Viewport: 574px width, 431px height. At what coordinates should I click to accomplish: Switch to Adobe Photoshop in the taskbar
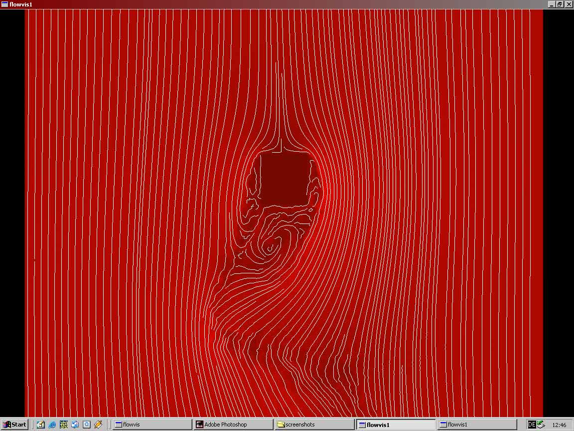pos(233,425)
